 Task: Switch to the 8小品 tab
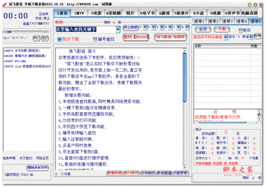pos(198,13)
